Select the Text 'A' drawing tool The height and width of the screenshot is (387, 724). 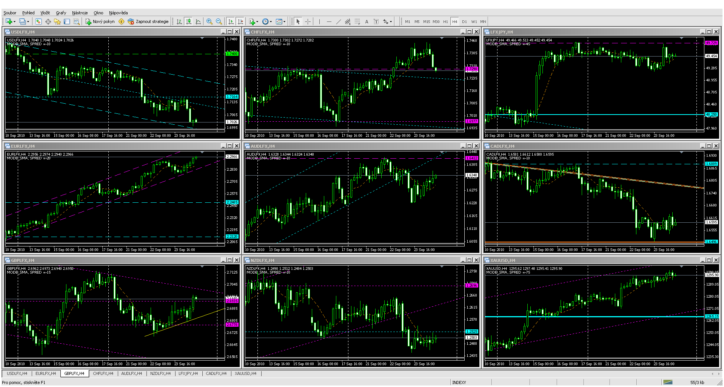click(367, 22)
